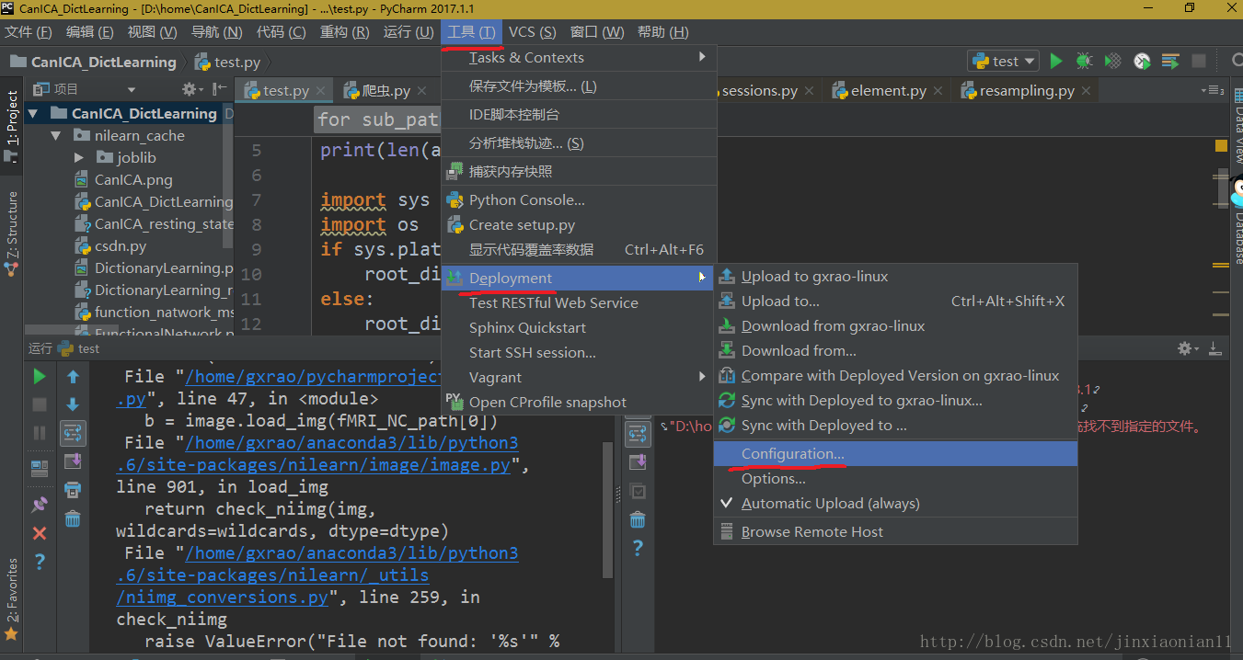
Task: Expand the joblib folder
Action: click(79, 157)
